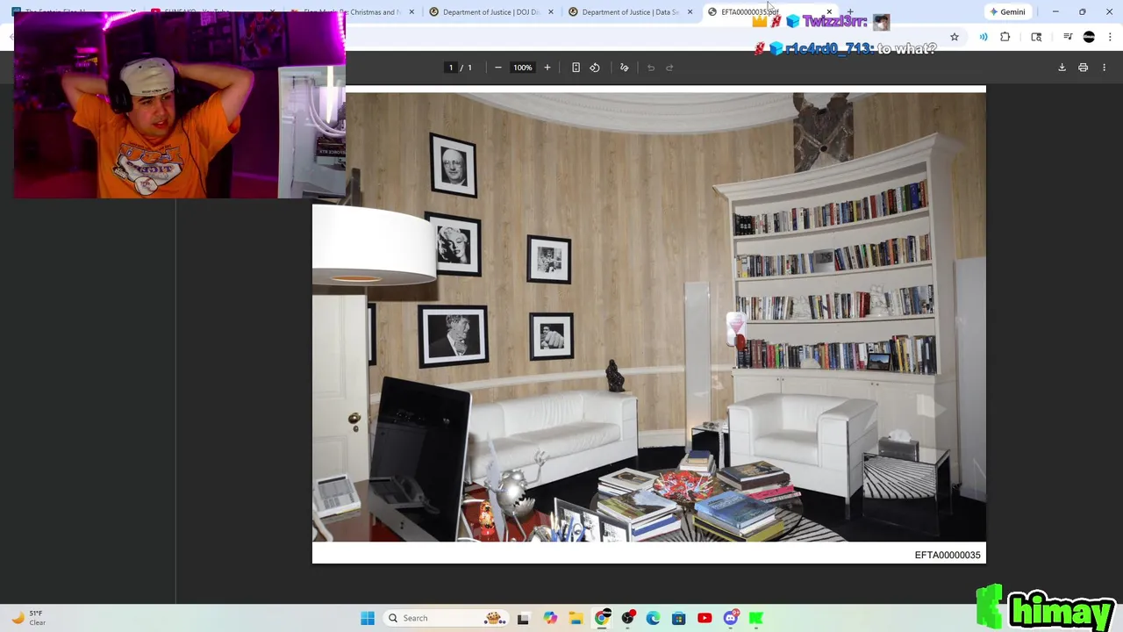Rotate the PDF counterclockwise
The image size is (1123, 632).
595,68
